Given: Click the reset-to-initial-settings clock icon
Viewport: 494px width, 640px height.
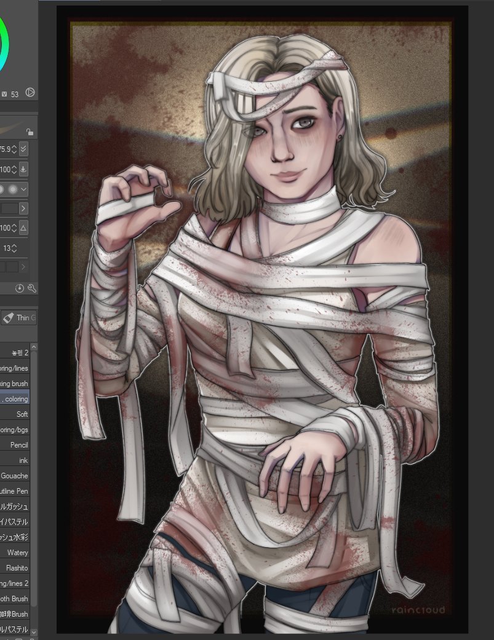Looking at the screenshot, I should click(19, 288).
